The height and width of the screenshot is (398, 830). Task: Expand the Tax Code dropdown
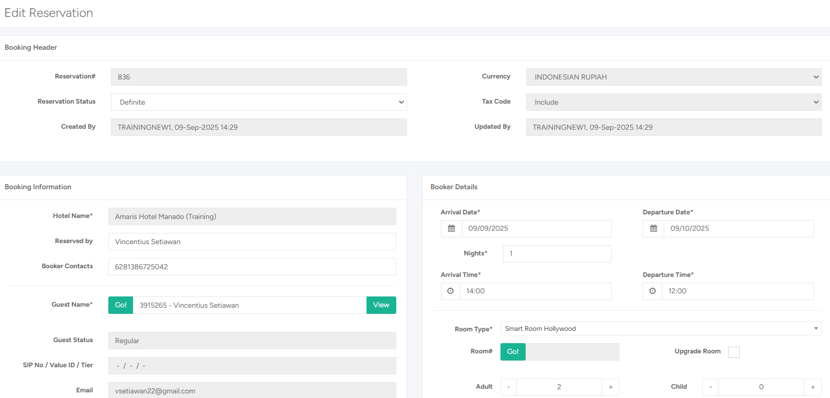(x=673, y=102)
